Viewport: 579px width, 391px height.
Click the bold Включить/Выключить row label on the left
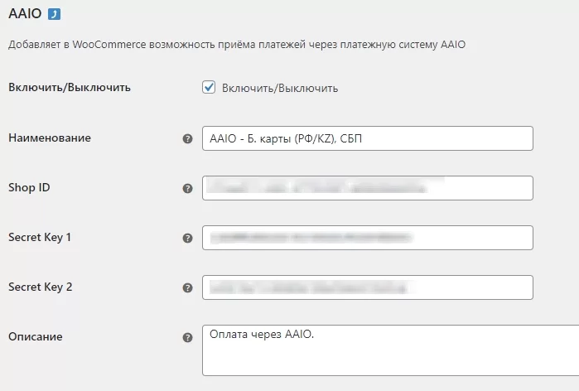click(x=69, y=87)
